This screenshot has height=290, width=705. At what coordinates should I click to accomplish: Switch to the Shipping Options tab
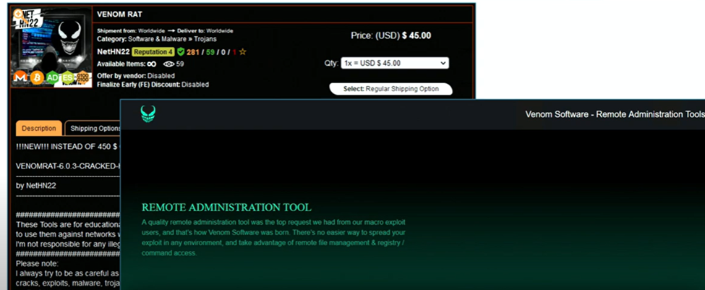pyautogui.click(x=95, y=128)
